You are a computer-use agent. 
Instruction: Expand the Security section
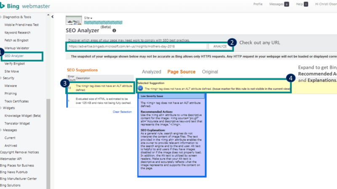(8, 78)
